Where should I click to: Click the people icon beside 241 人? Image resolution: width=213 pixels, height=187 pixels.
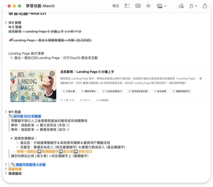click(81, 100)
